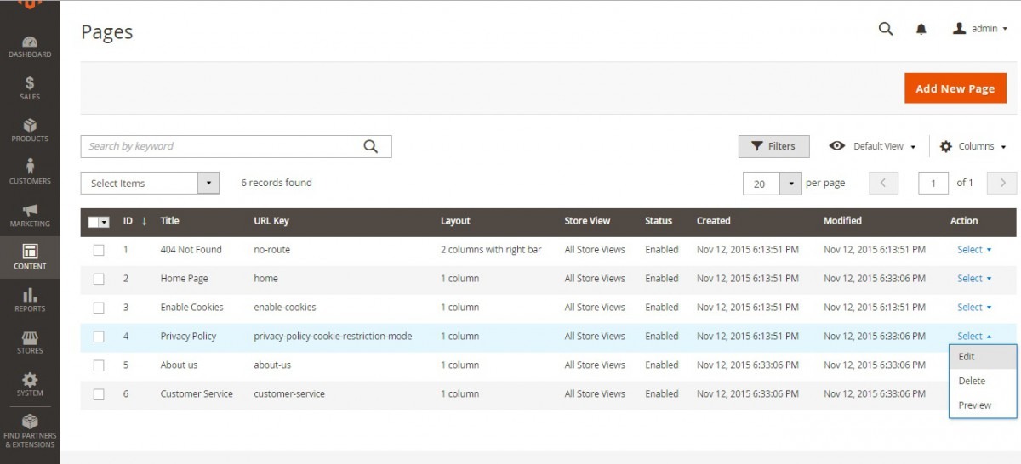1021x464 pixels.
Task: Sort by the Created column header
Action: (713, 221)
